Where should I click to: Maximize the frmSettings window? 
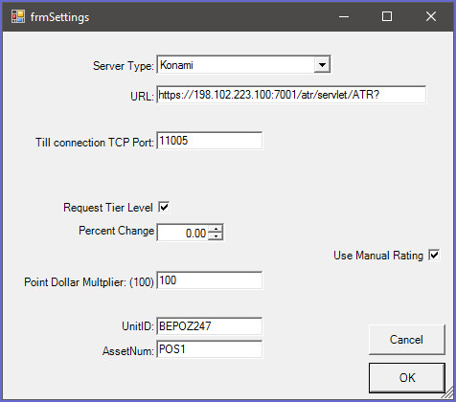coord(387,16)
